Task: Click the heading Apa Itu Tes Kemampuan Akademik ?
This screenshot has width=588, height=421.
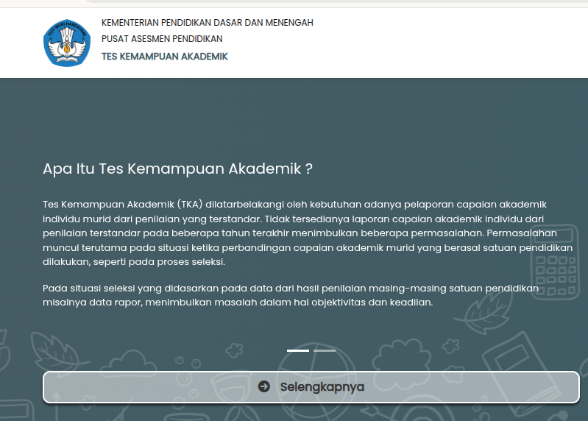Action: point(178,169)
